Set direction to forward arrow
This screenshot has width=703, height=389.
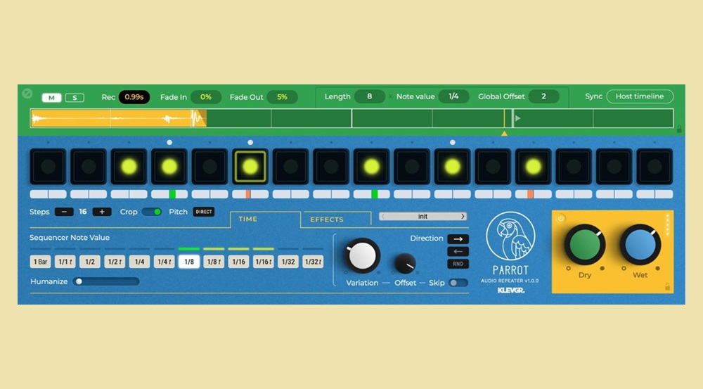click(458, 239)
